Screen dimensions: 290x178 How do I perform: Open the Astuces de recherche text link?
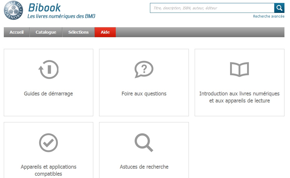[x=144, y=167]
